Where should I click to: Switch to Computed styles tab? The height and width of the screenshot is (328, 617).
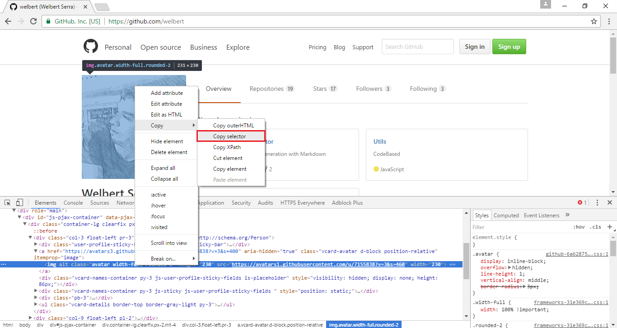click(x=506, y=216)
